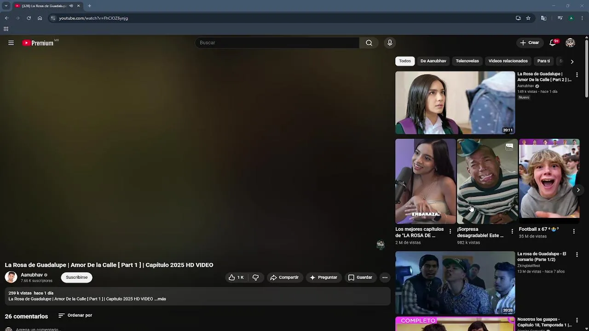Open the account avatar menu
Screen dimensions: 589x331
[x=570, y=43]
